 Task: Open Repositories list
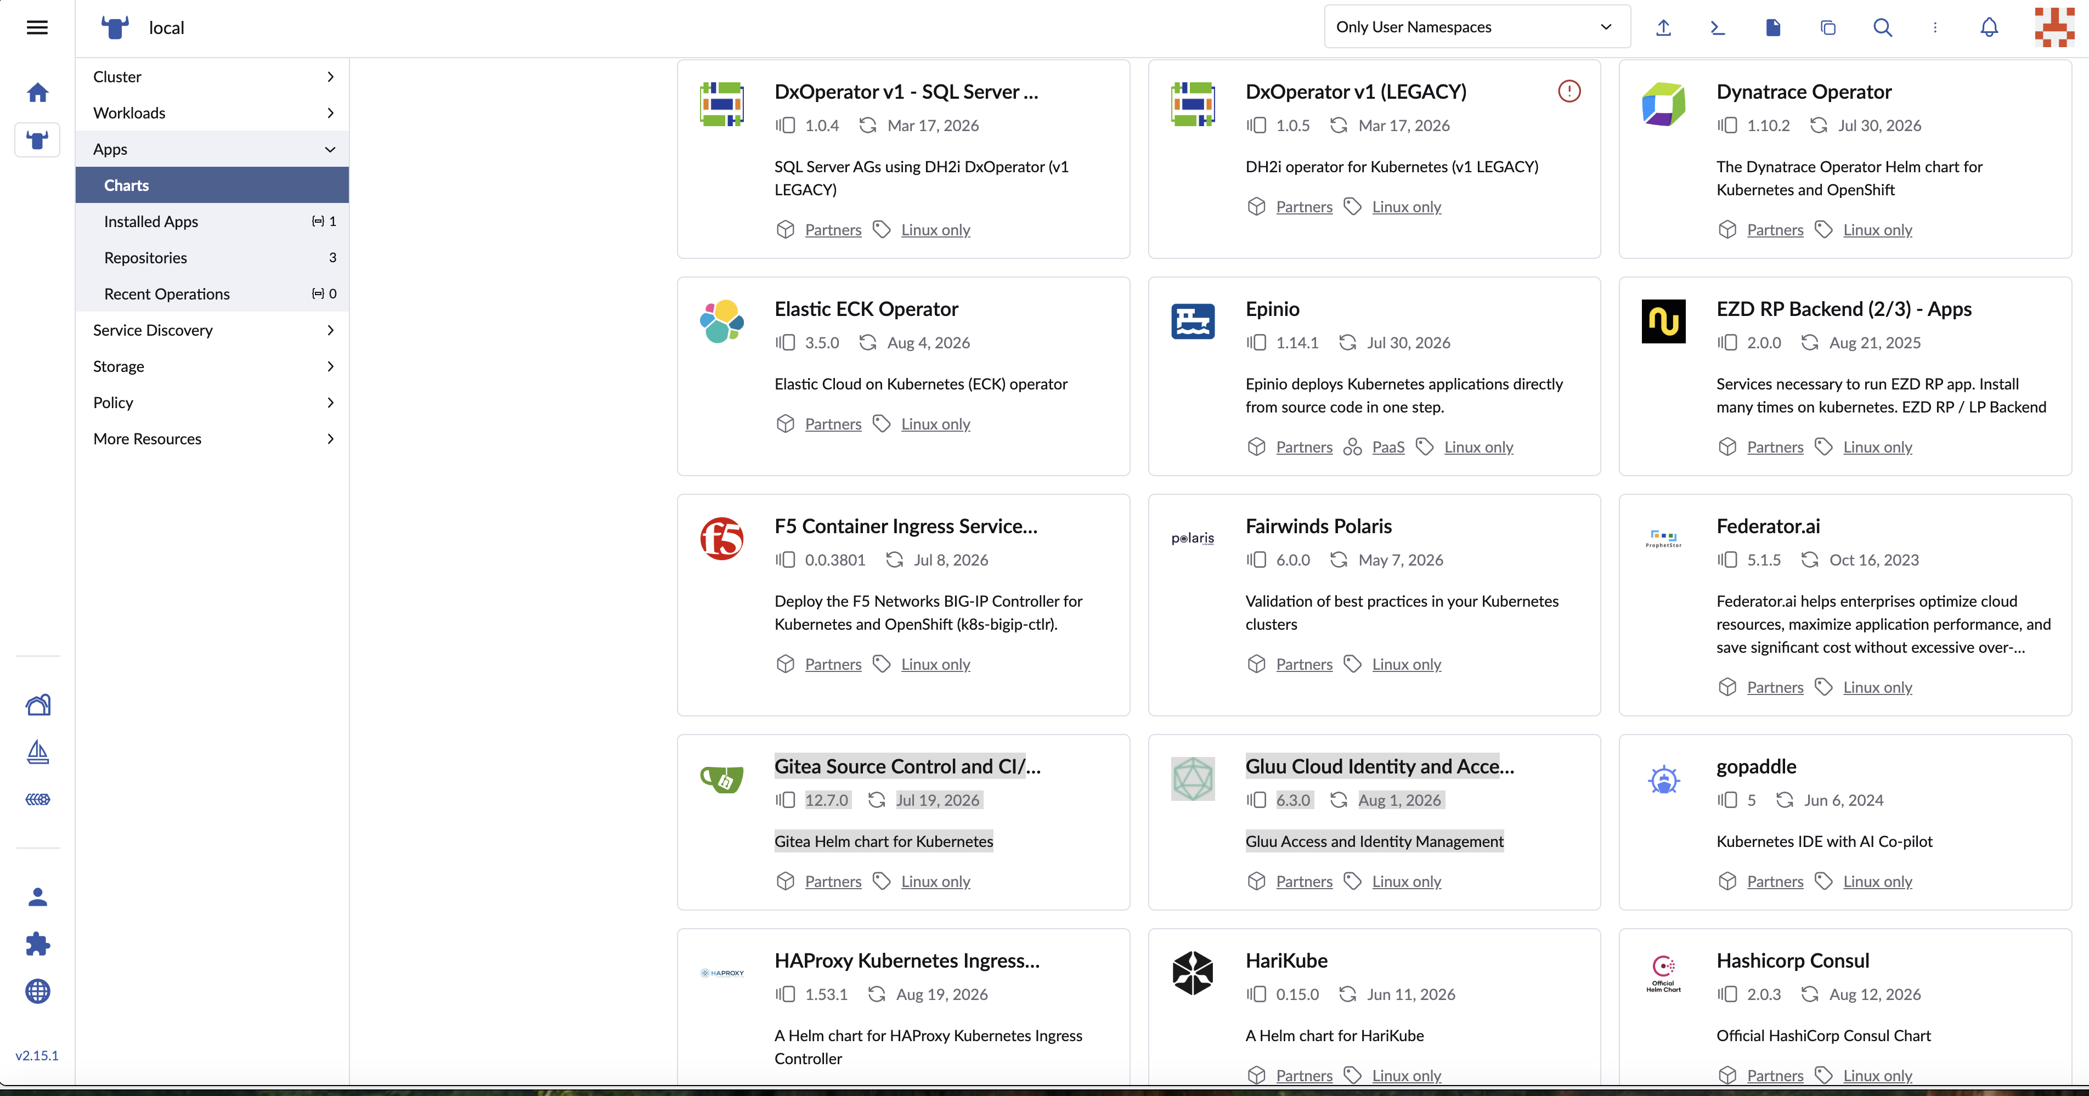(x=212, y=258)
